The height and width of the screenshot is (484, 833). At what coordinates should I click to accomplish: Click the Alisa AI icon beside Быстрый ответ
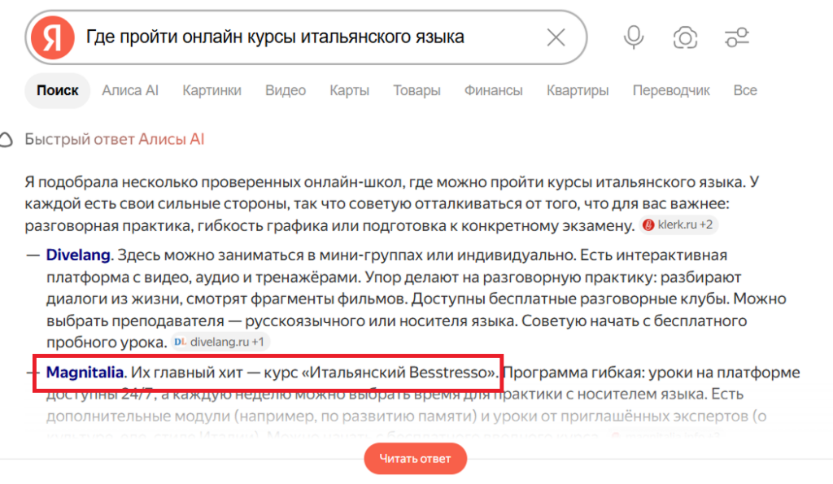coord(6,140)
